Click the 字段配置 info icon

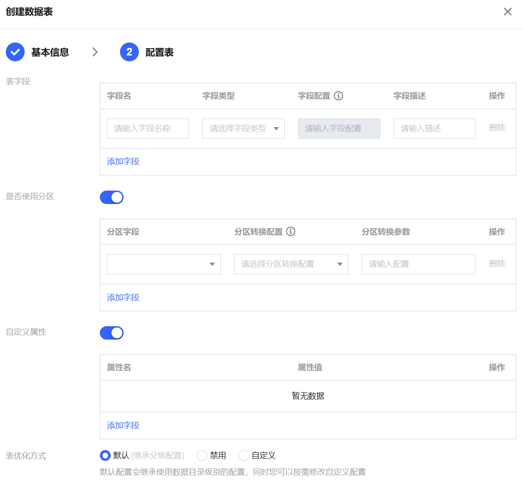coord(339,96)
